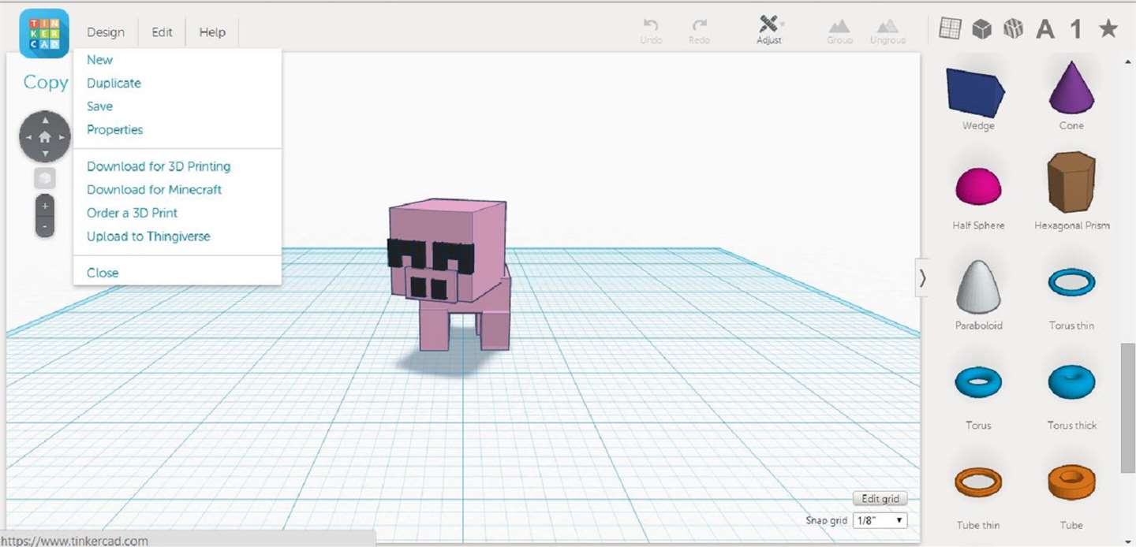The image size is (1136, 547).
Task: Select the patterned cube icon
Action: (1013, 29)
